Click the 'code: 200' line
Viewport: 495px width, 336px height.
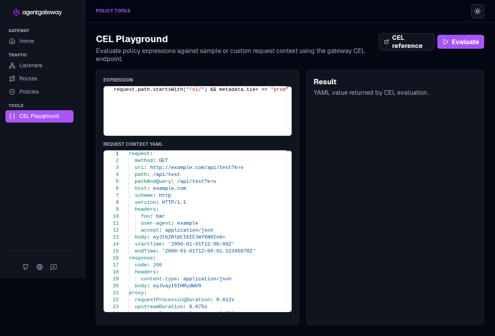pos(148,265)
